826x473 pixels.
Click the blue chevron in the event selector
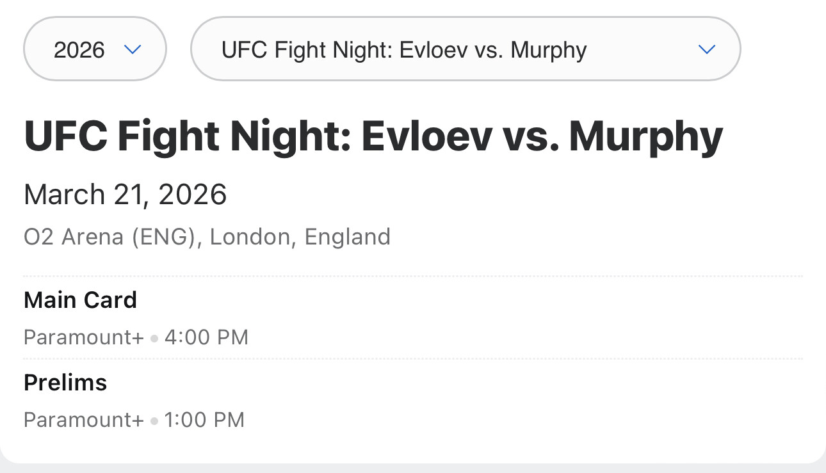(x=706, y=49)
